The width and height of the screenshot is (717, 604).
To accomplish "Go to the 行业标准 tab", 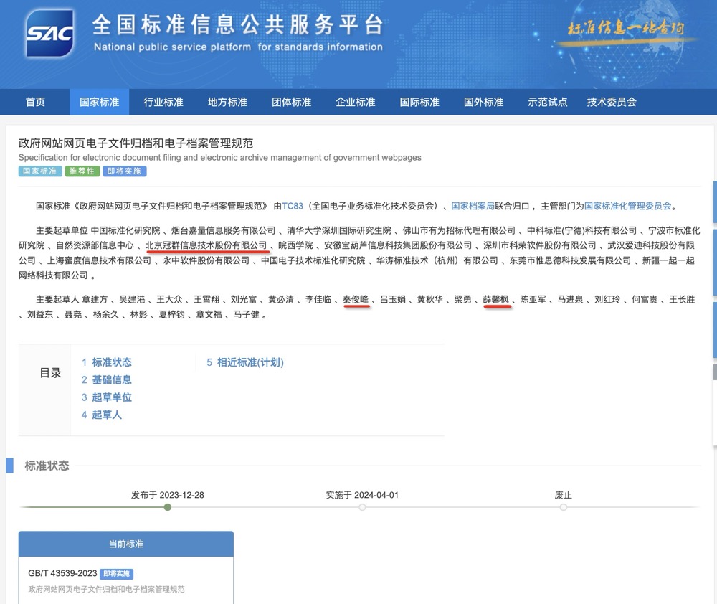I will coord(163,102).
